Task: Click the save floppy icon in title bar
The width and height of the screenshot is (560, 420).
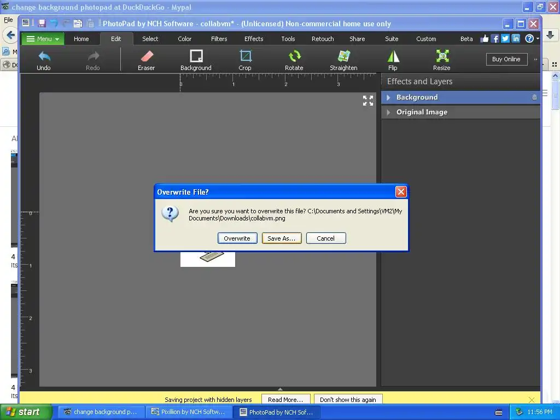Action: pyautogui.click(x=42, y=24)
